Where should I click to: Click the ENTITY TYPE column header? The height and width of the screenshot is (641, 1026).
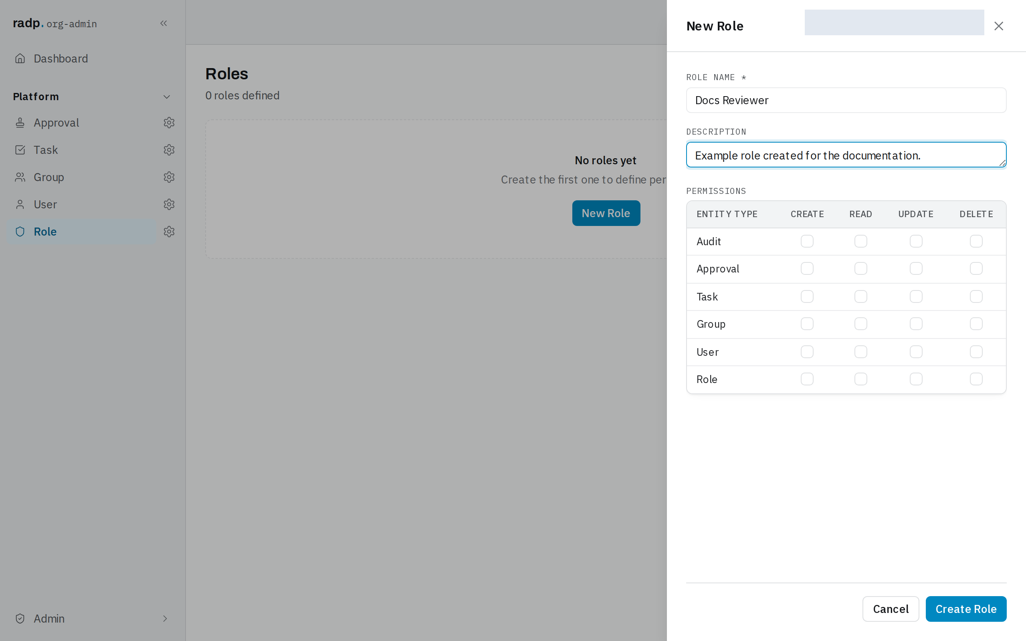coord(727,214)
